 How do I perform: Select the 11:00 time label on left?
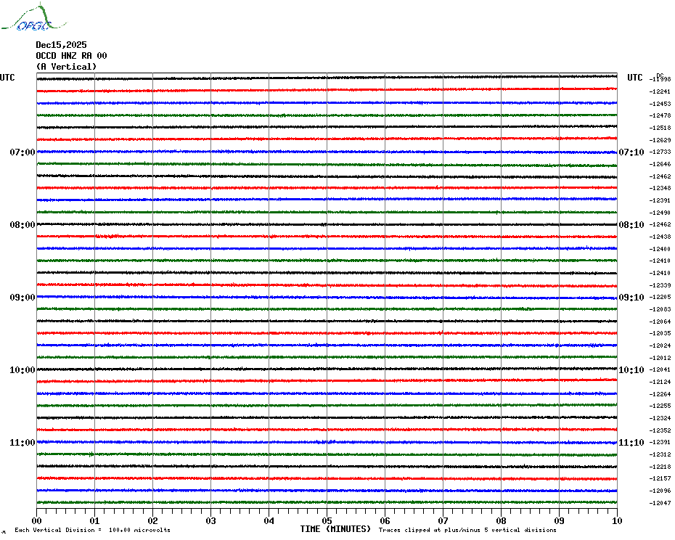tap(22, 443)
